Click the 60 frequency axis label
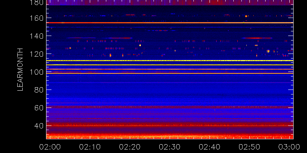 [39, 108]
